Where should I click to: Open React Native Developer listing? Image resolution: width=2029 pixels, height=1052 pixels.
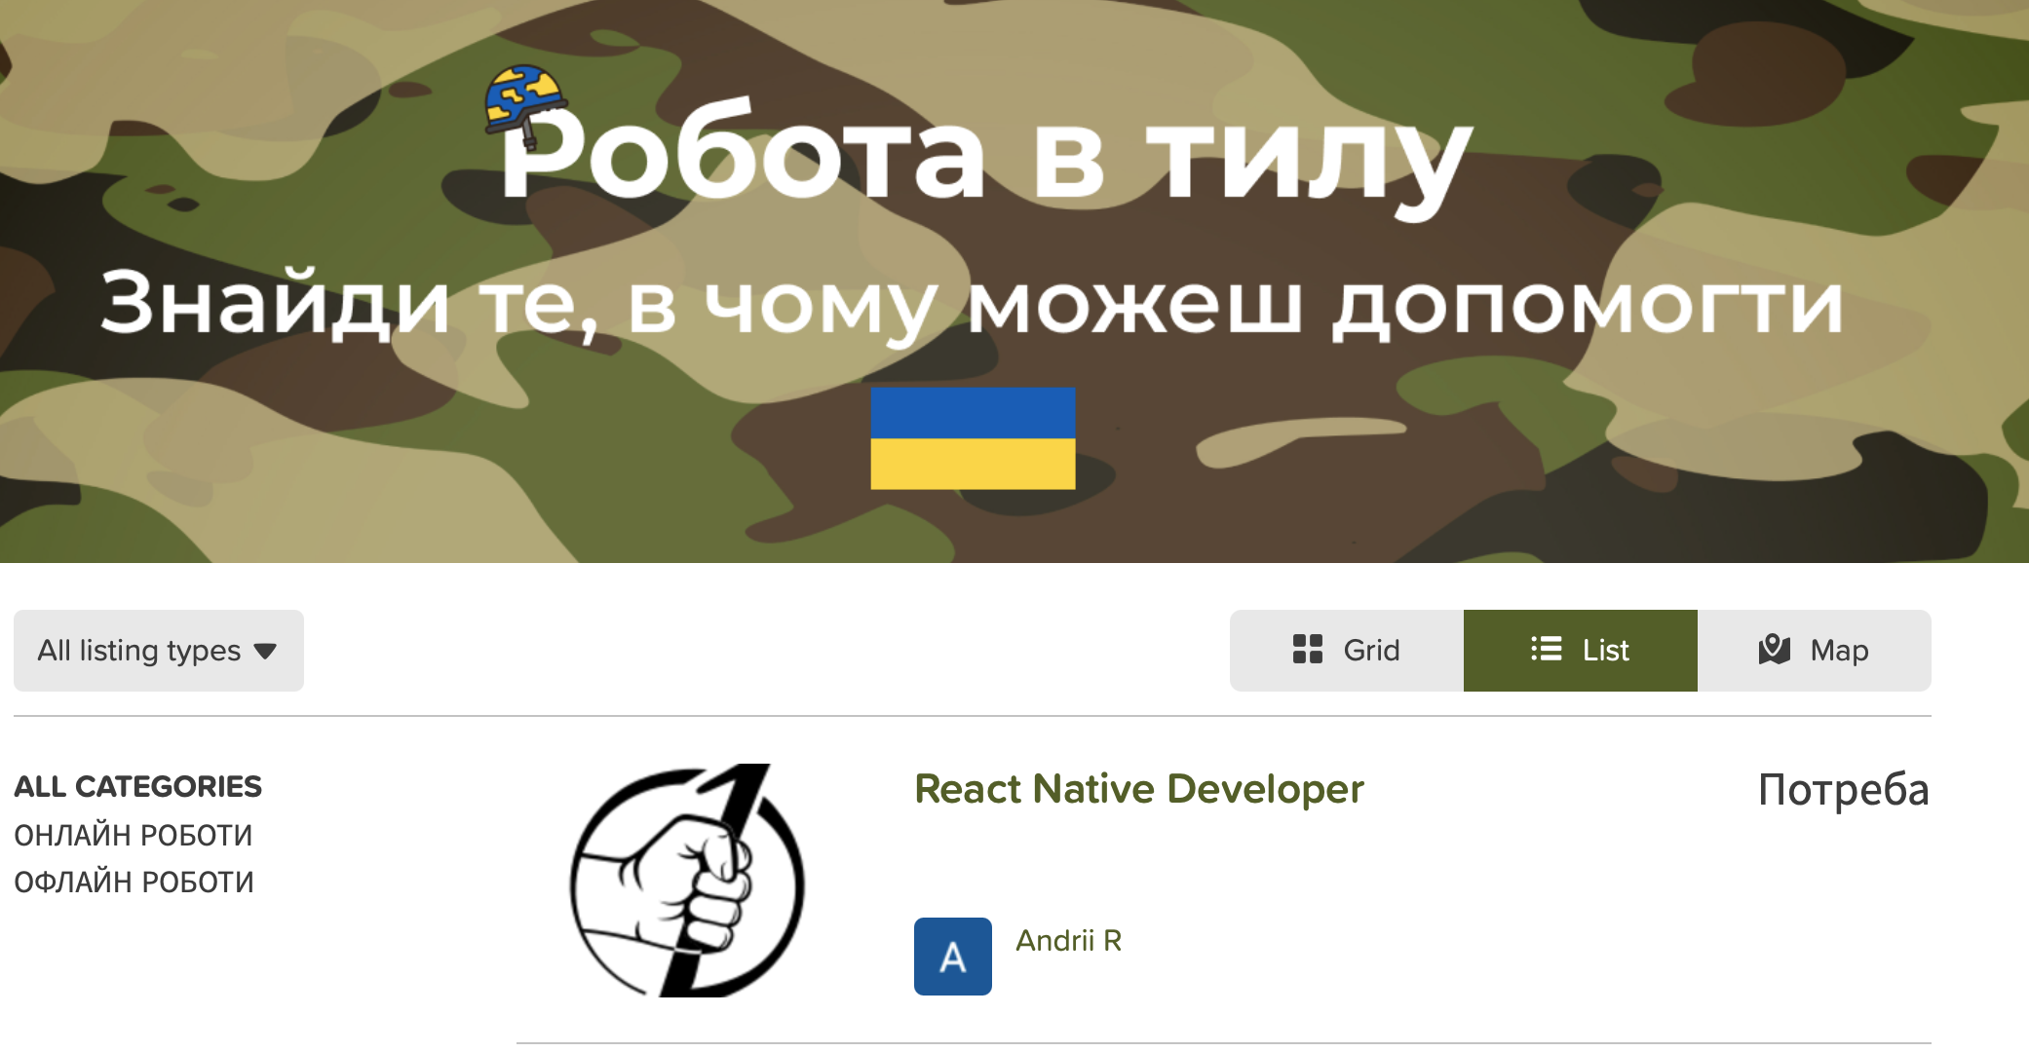(1138, 789)
